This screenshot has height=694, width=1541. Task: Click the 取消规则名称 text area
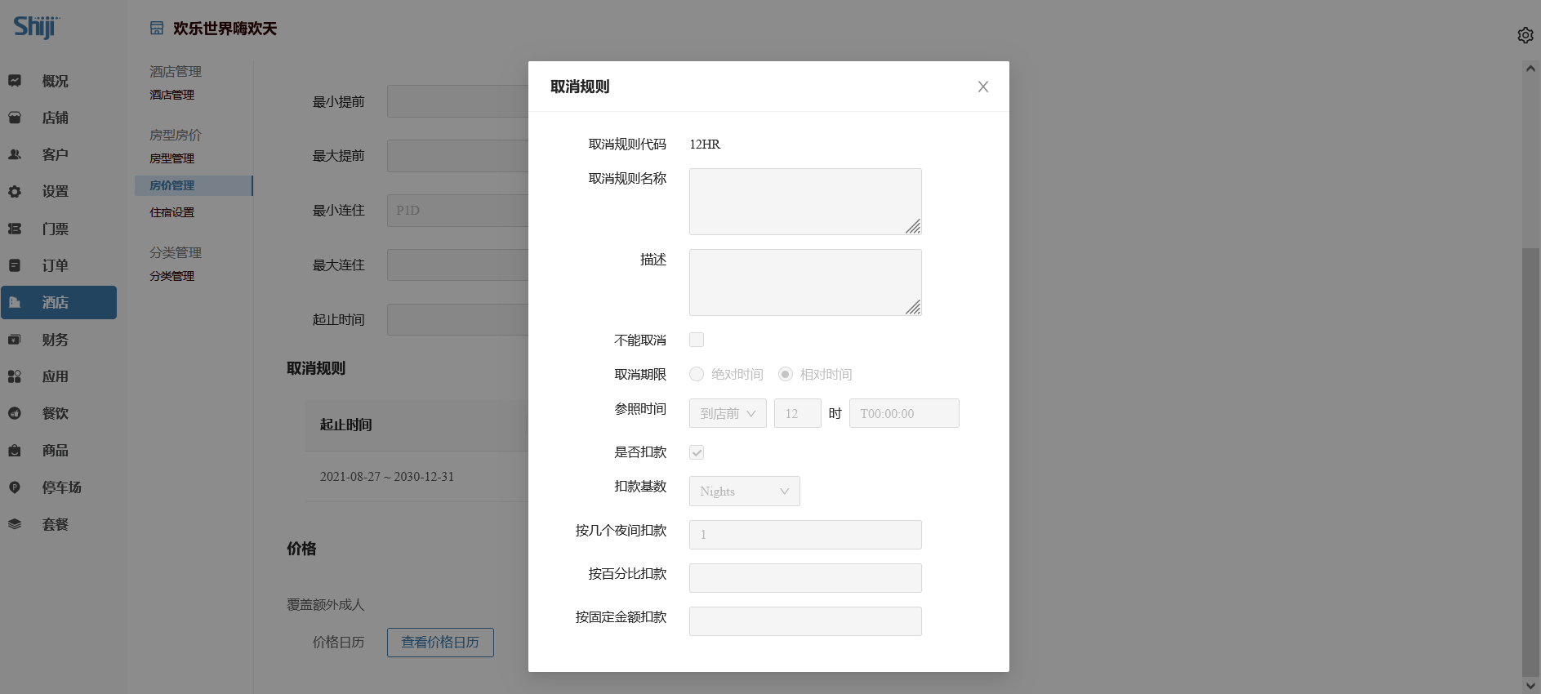(804, 201)
